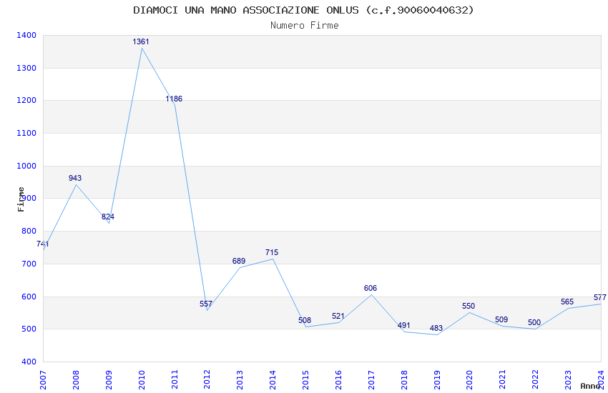Click the subtitle Numero Firme

305,26
